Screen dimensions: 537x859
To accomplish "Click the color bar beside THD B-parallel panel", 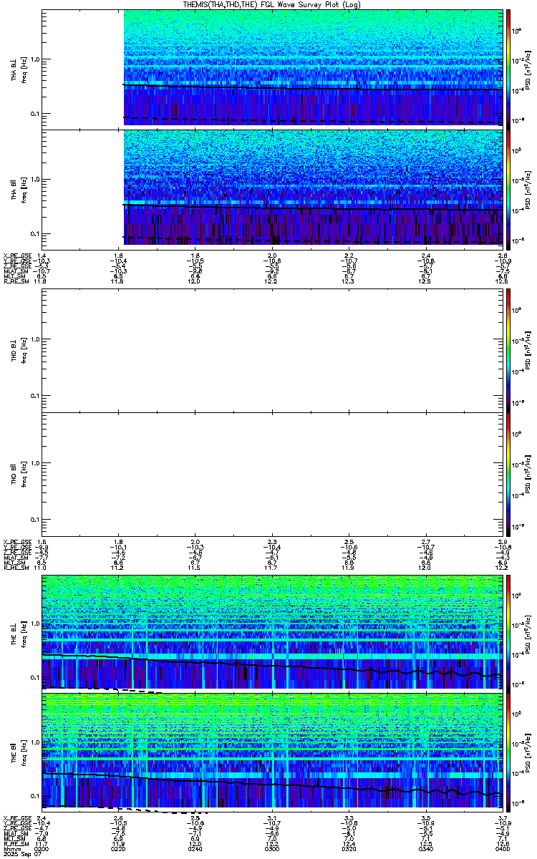I will pos(508,473).
